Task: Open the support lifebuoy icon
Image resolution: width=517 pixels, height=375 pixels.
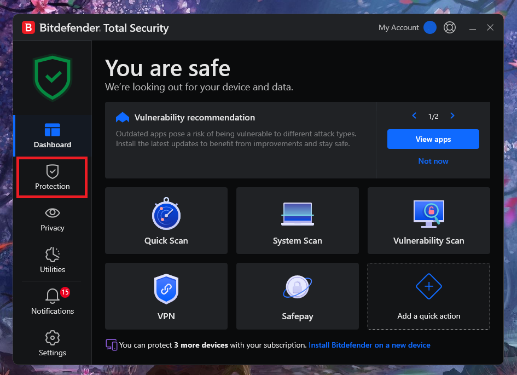Action: point(449,27)
